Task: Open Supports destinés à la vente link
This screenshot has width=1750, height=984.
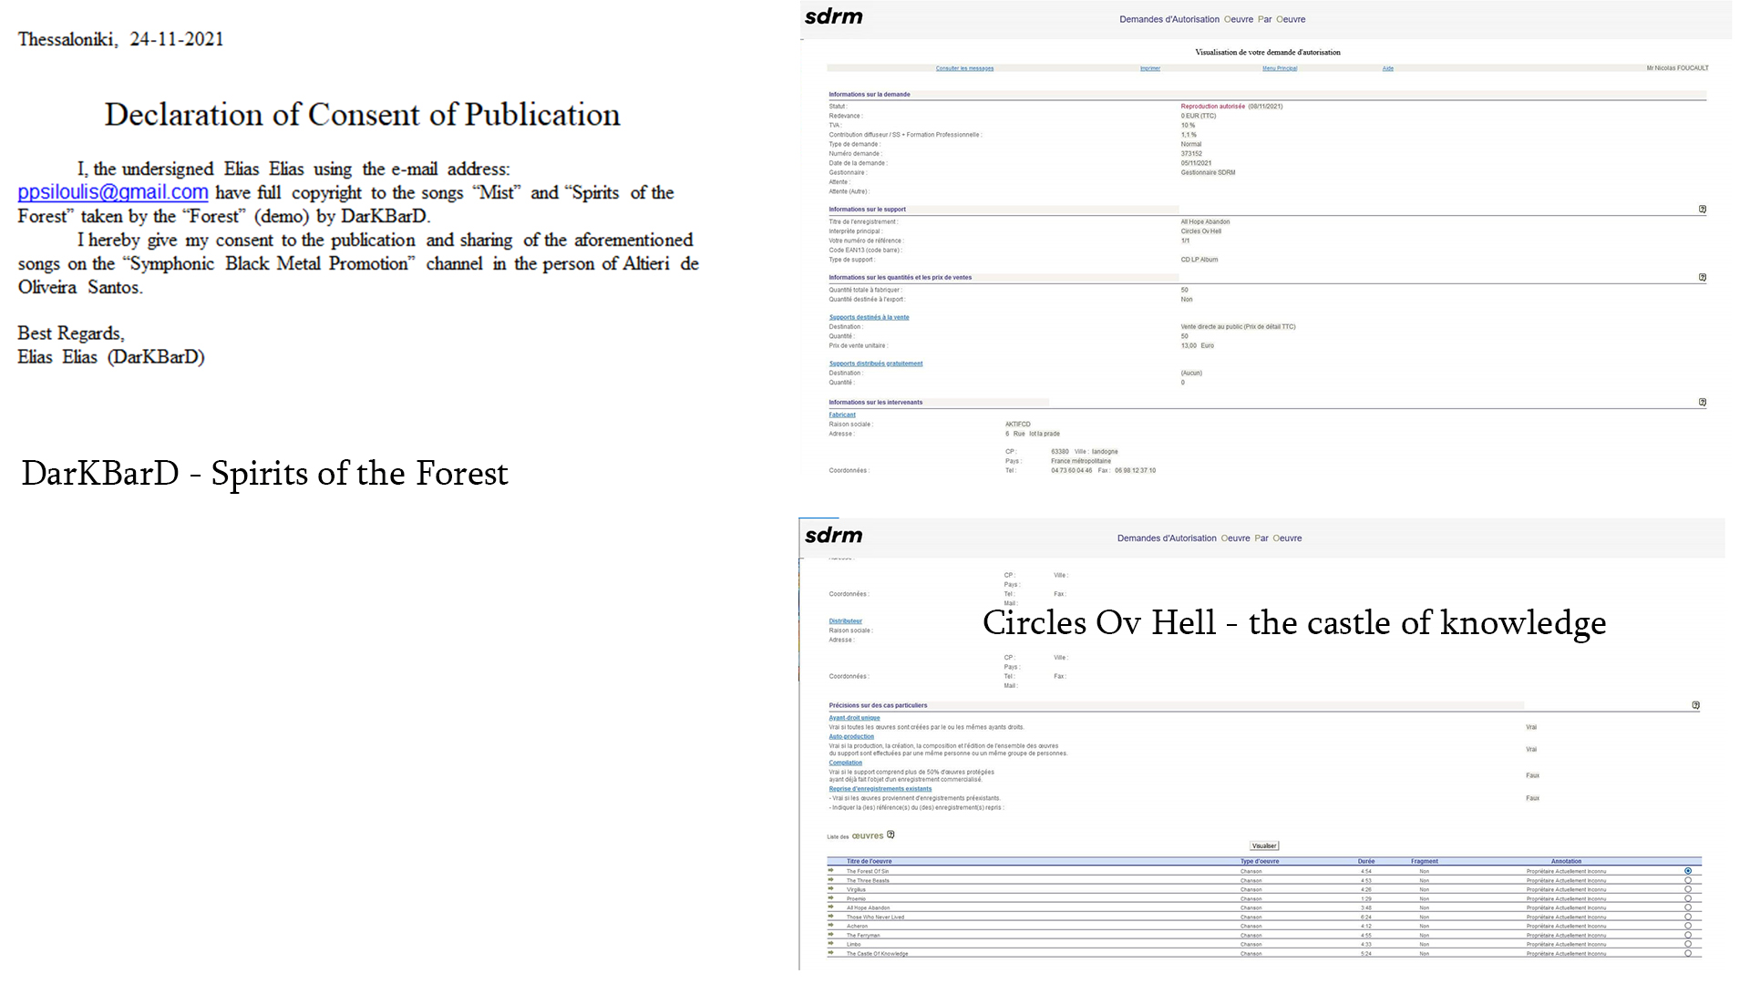Action: coord(869,317)
